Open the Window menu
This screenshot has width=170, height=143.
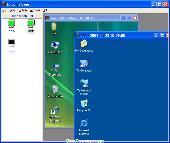35,10
